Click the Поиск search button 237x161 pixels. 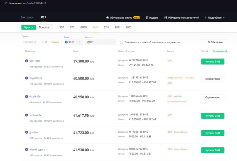[x=55, y=42]
